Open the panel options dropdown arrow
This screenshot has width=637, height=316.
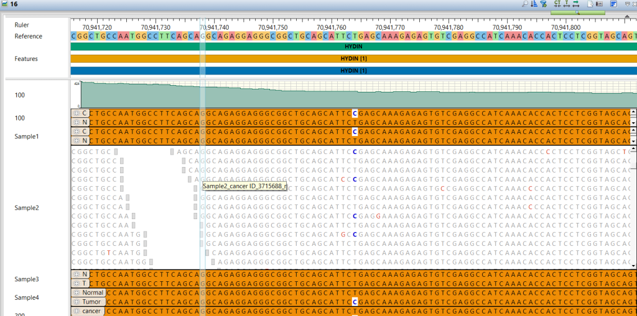(x=627, y=4)
